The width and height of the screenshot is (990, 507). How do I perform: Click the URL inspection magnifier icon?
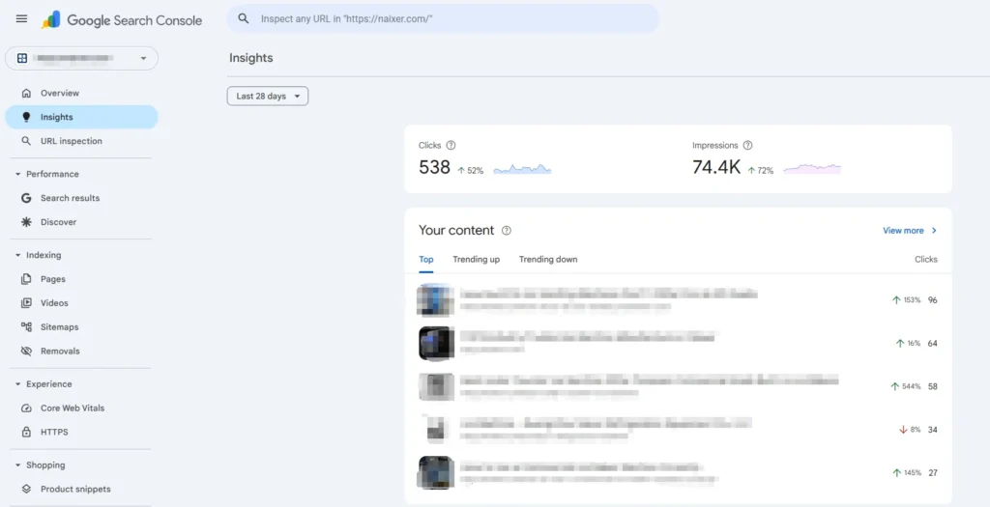pos(26,141)
